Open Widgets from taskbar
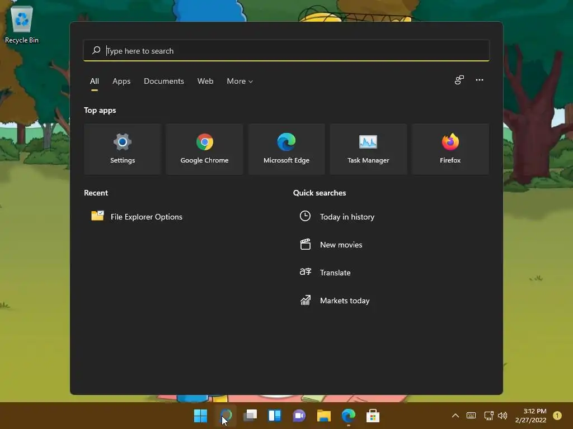The height and width of the screenshot is (429, 573). point(274,416)
